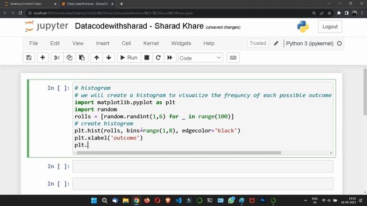This screenshot has height=206, width=367.
Task: Open Visual Studio Code from the taskbar
Action: [x=178, y=200]
